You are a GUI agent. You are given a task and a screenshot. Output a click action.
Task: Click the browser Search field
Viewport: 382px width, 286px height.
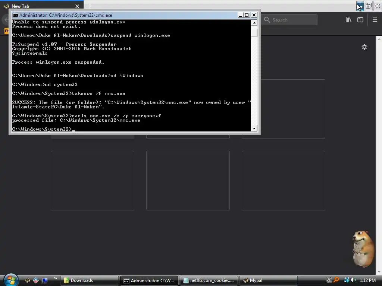point(290,20)
